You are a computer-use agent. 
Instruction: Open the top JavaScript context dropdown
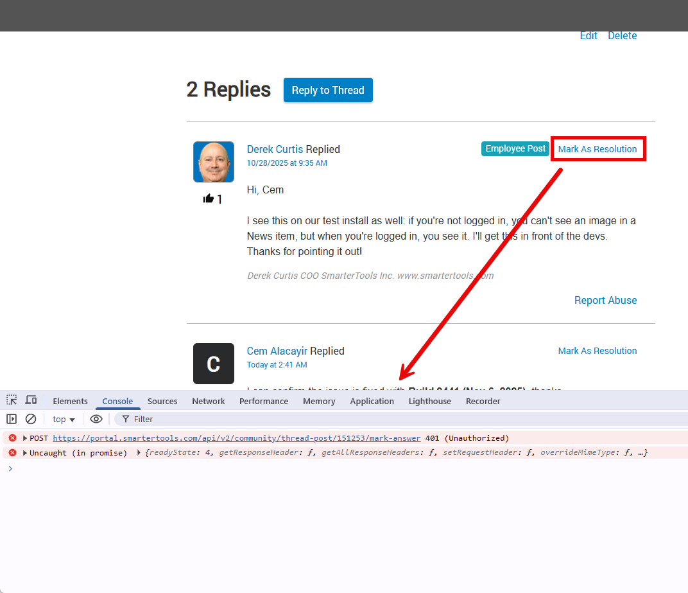click(x=64, y=420)
